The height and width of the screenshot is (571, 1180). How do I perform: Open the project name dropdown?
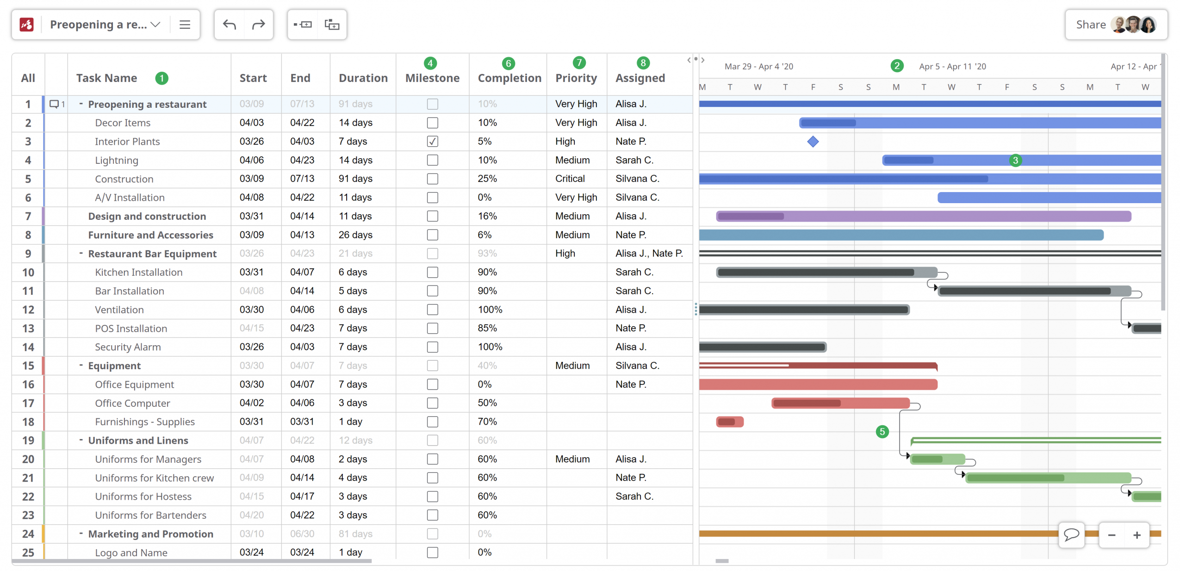coord(155,25)
